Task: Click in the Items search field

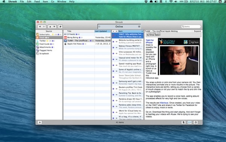Action: point(191,26)
